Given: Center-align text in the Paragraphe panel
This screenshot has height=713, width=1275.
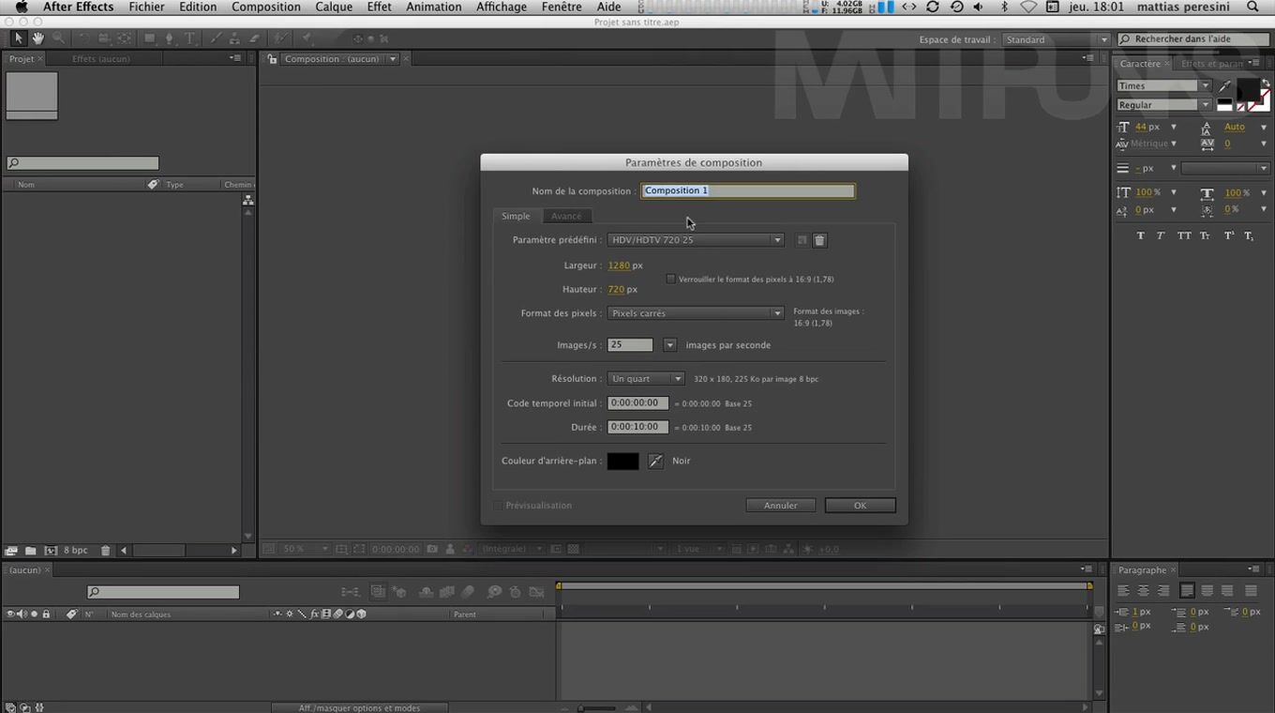Looking at the screenshot, I should coord(1143,591).
